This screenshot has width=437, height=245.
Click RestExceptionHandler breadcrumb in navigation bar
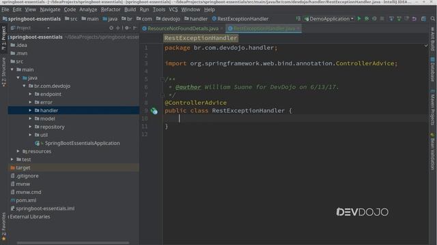click(240, 19)
